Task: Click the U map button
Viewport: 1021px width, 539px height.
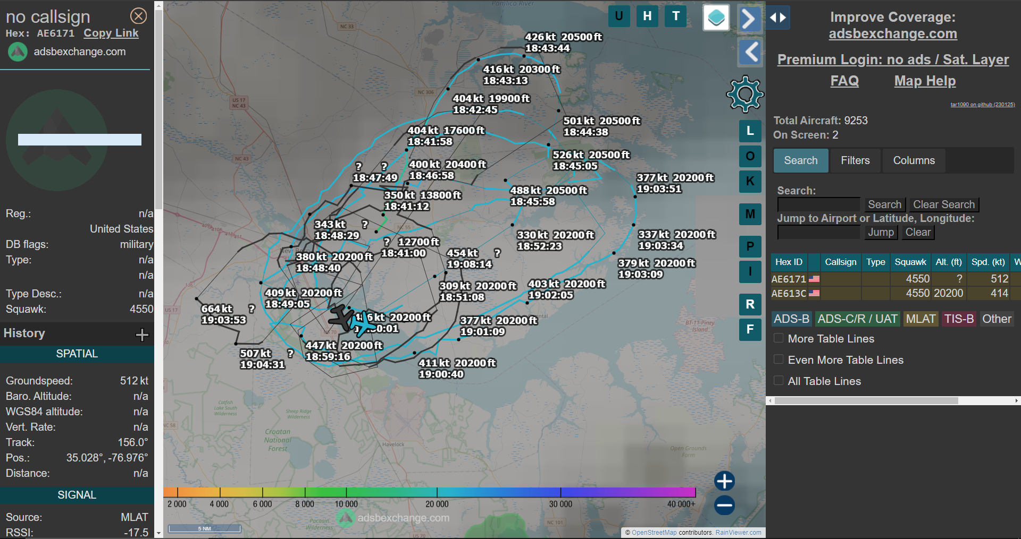Action: [x=619, y=16]
